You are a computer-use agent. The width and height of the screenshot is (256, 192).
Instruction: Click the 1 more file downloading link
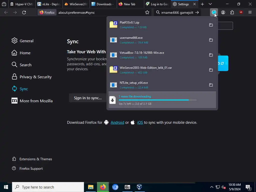tap(135, 96)
